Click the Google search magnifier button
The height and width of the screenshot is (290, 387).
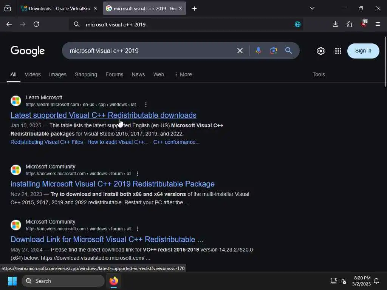[x=288, y=51]
